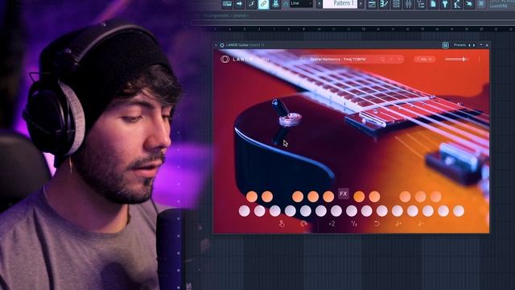Image resolution: width=515 pixels, height=290 pixels.
Task: Click the stamp icon in top toolbar
Action: click(x=275, y=3)
